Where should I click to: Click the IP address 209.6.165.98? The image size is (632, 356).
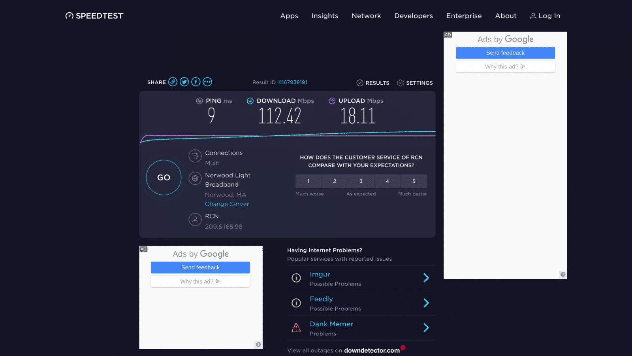click(224, 227)
